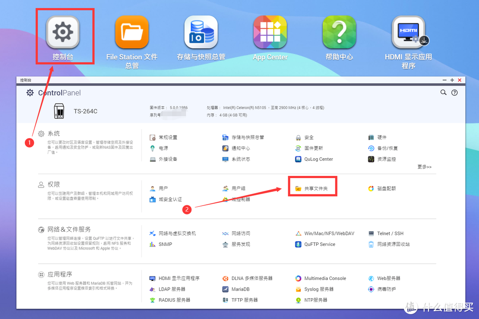Open 用户 users settings
Viewport: 479px width, 319px height.
coord(159,188)
